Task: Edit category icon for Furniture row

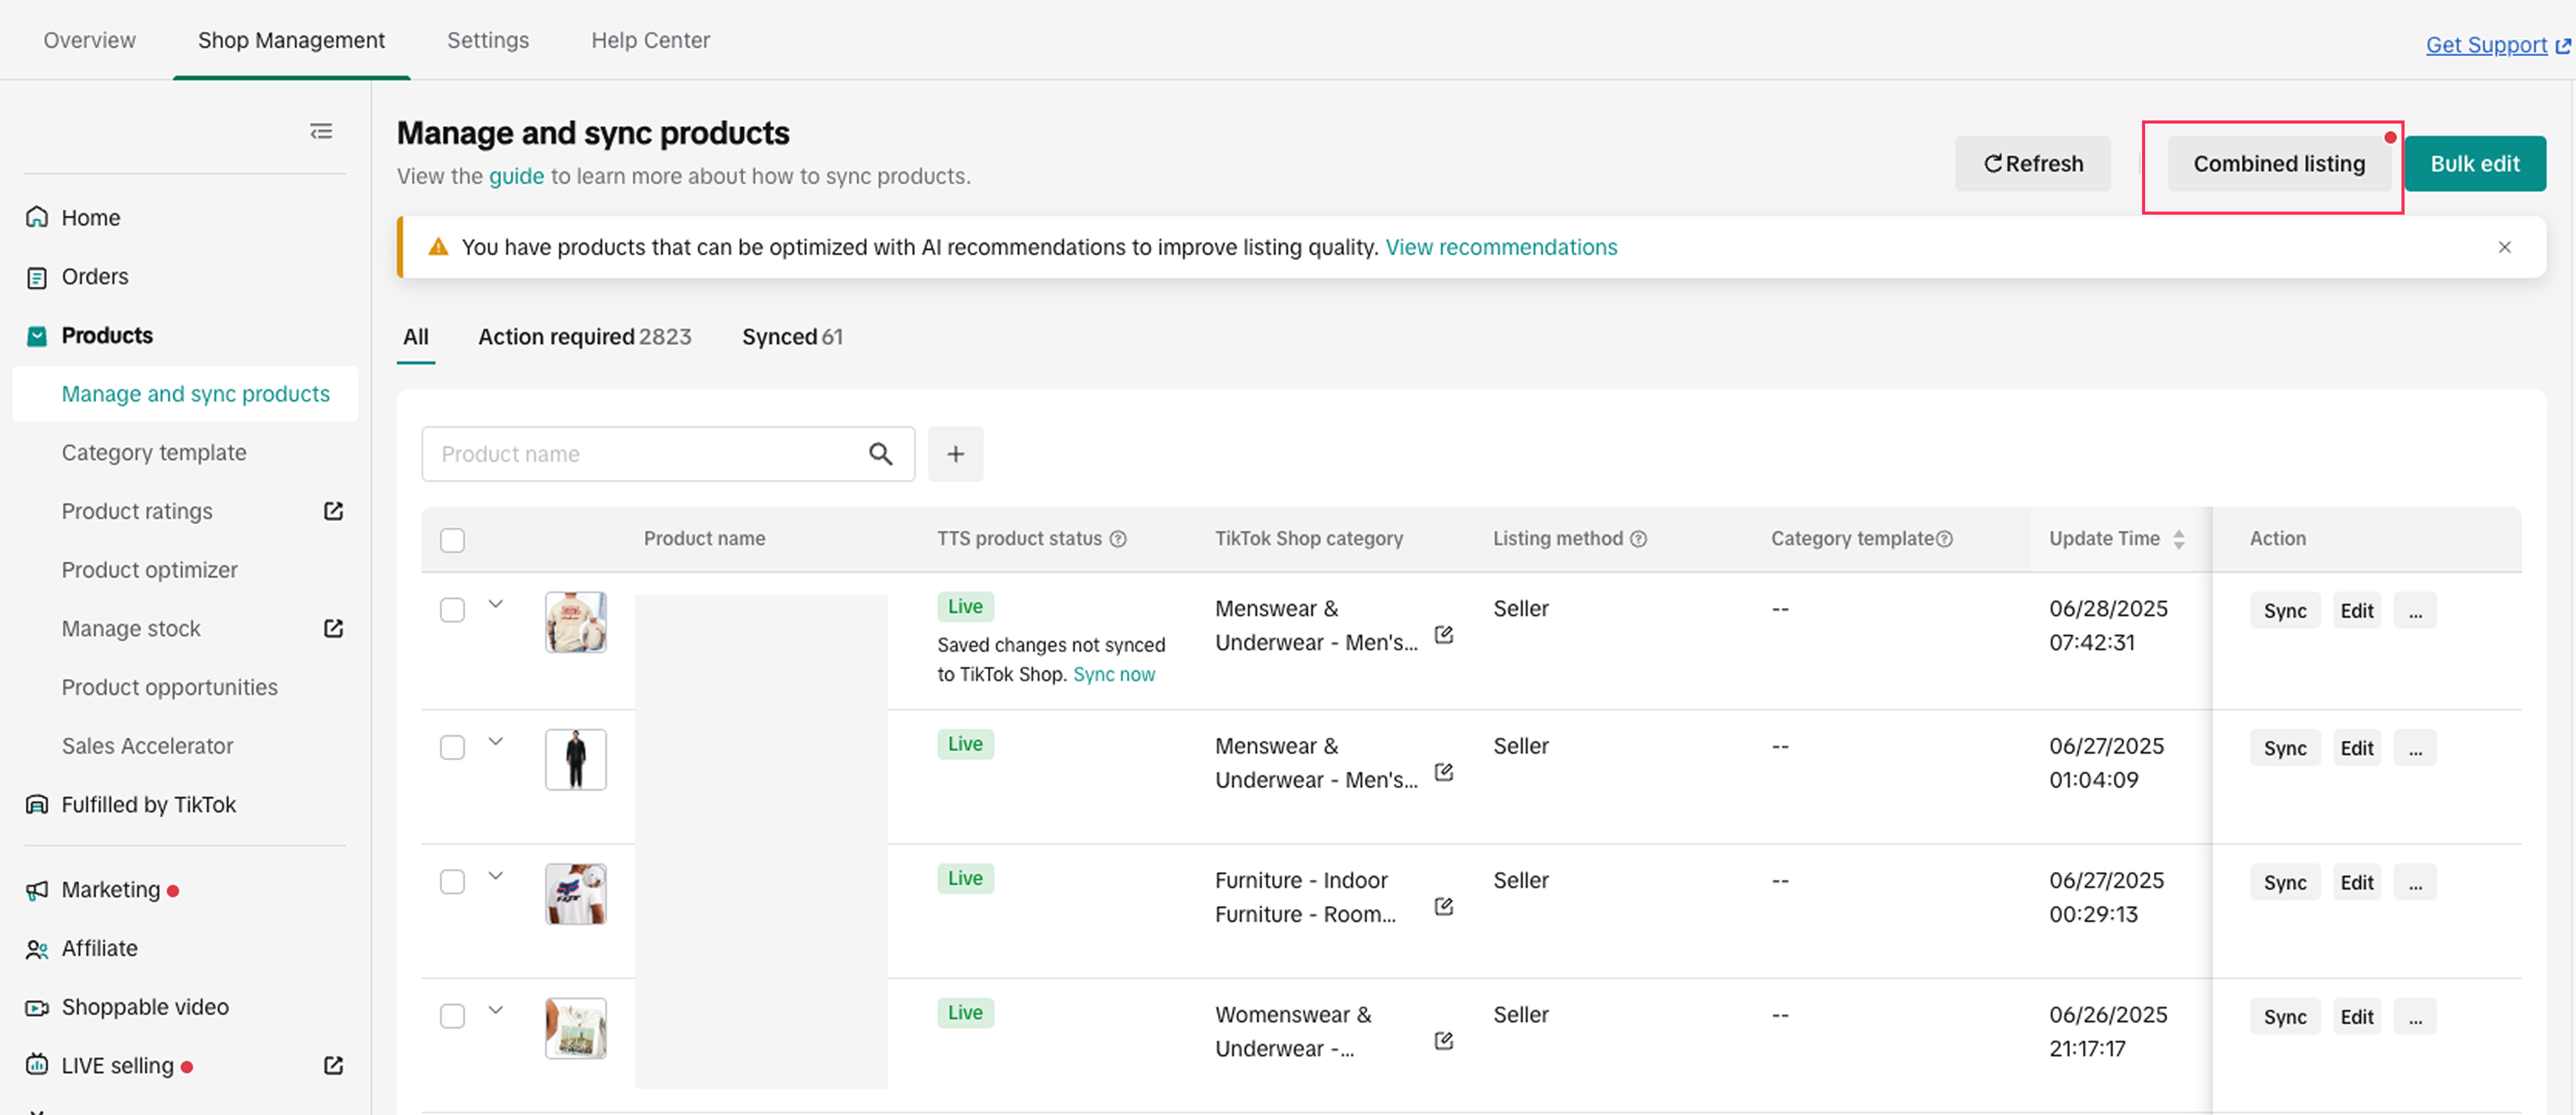Action: [1443, 906]
